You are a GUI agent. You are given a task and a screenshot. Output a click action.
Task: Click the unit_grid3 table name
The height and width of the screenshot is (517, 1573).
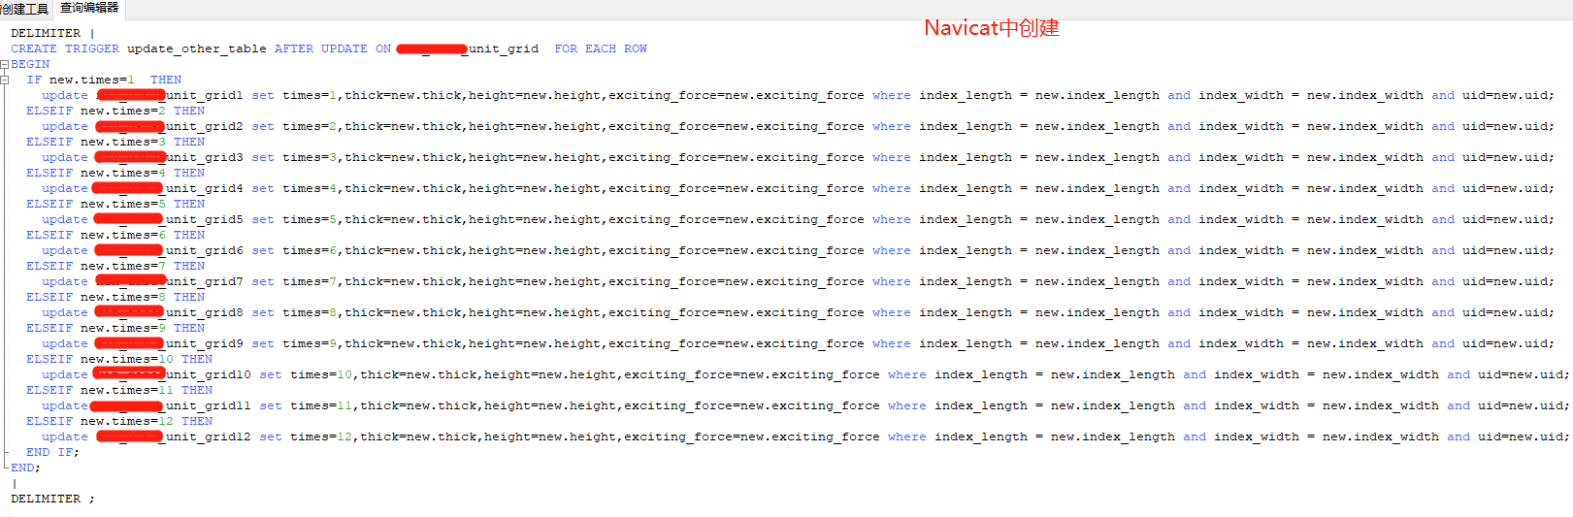205,157
